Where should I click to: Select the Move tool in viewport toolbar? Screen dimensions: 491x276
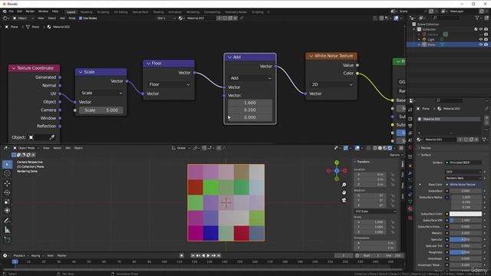tap(7, 183)
